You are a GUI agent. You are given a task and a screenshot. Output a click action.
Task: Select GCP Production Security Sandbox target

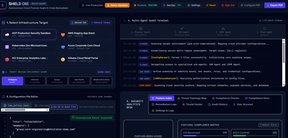(x=29, y=34)
